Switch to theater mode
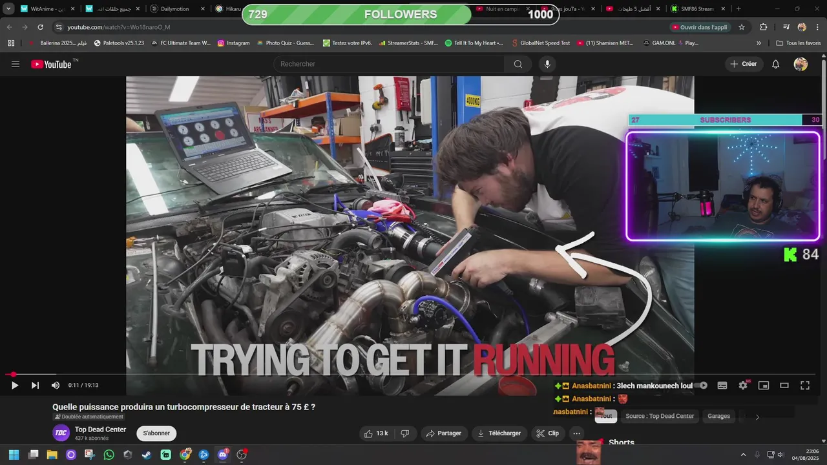Viewport: 827px width, 465px height. tap(784, 386)
